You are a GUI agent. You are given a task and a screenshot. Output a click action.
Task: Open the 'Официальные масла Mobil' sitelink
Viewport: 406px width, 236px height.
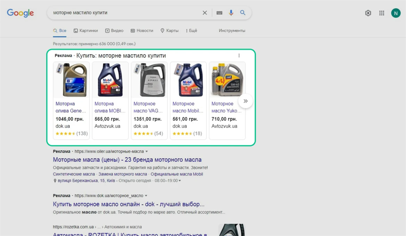click(x=177, y=174)
